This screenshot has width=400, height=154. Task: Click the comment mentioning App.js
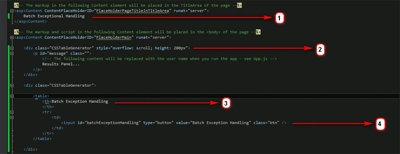coord(160,59)
